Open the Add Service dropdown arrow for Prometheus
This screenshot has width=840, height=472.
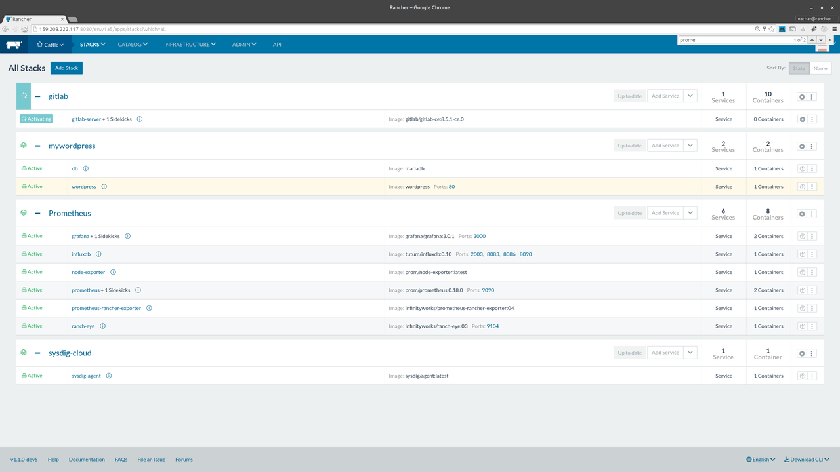[690, 213]
